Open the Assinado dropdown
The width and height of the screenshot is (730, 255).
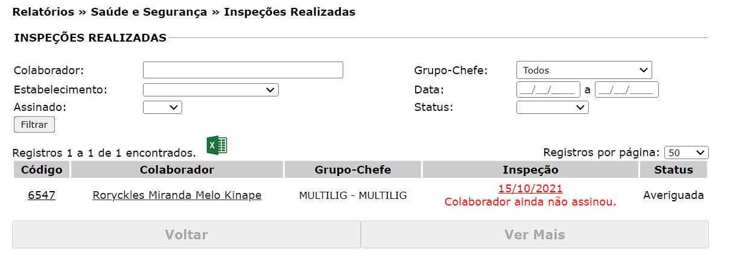tap(162, 107)
